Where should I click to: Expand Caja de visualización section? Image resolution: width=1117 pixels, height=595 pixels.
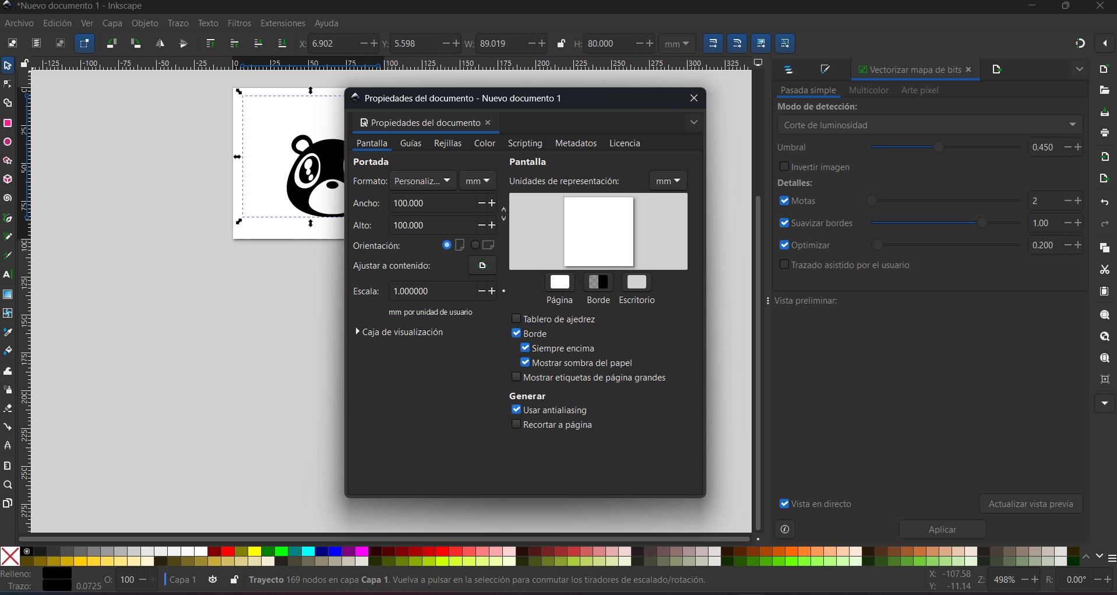click(x=399, y=332)
